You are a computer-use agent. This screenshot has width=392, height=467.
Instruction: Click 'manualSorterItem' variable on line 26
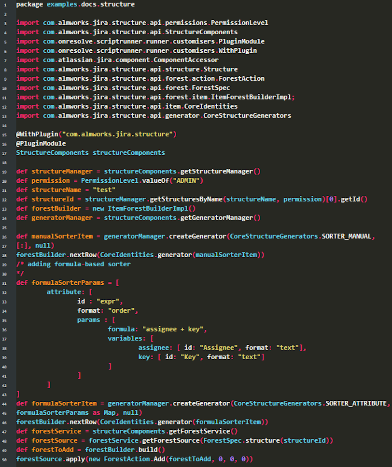pyautogui.click(x=62, y=236)
